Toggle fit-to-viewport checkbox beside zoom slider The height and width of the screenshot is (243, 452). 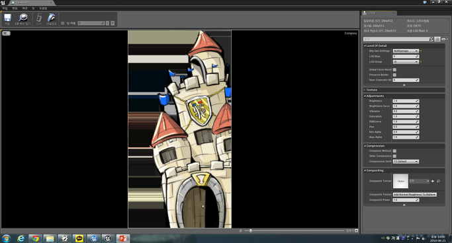(x=356, y=230)
